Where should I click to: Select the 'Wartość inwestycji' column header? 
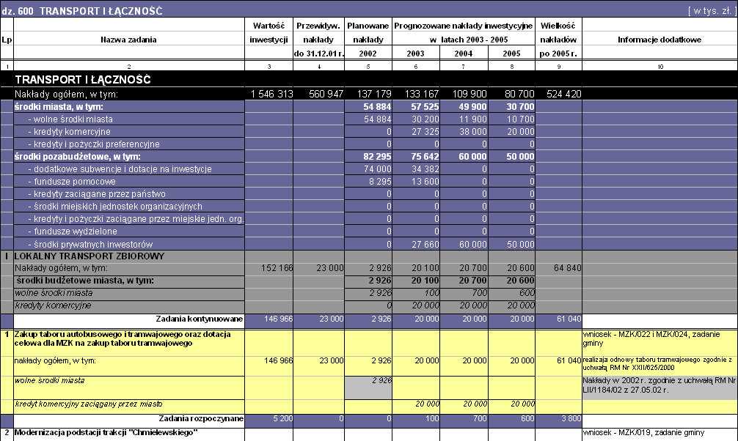coord(268,32)
